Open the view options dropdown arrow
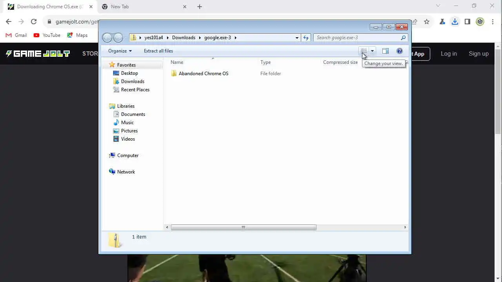The width and height of the screenshot is (502, 282). [x=372, y=51]
